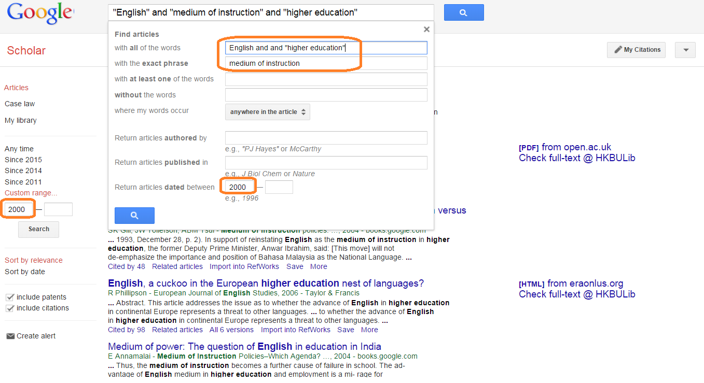Open My library in the sidebar

21,120
